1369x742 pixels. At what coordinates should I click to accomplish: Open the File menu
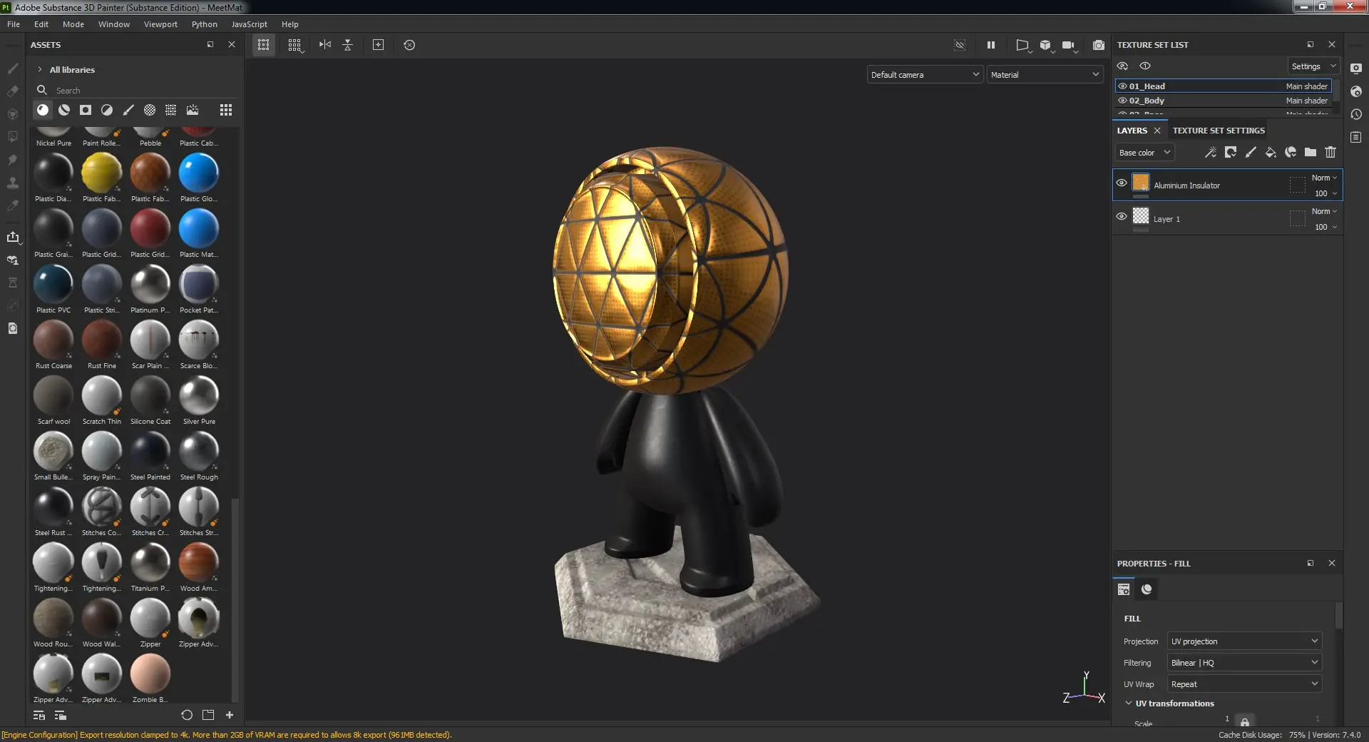(x=14, y=24)
